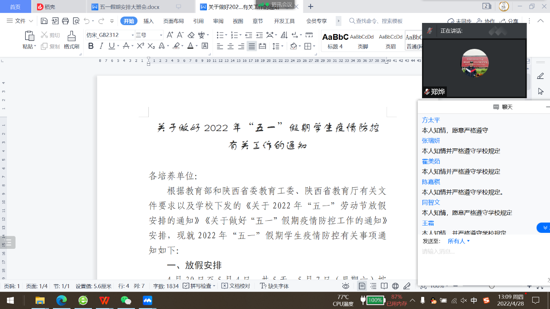
Task: Expand the 所有人 recipient dropdown in chat
Action: 459,241
